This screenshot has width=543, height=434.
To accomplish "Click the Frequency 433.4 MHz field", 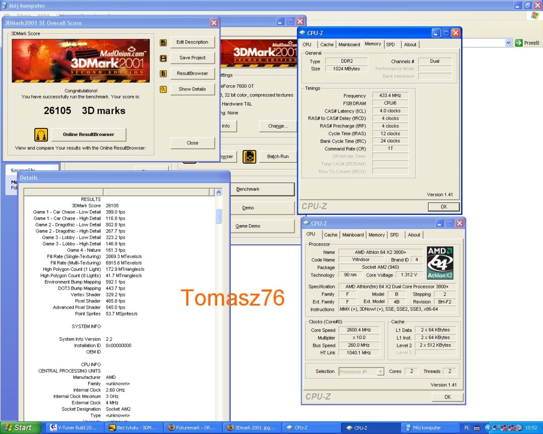I will pos(390,96).
